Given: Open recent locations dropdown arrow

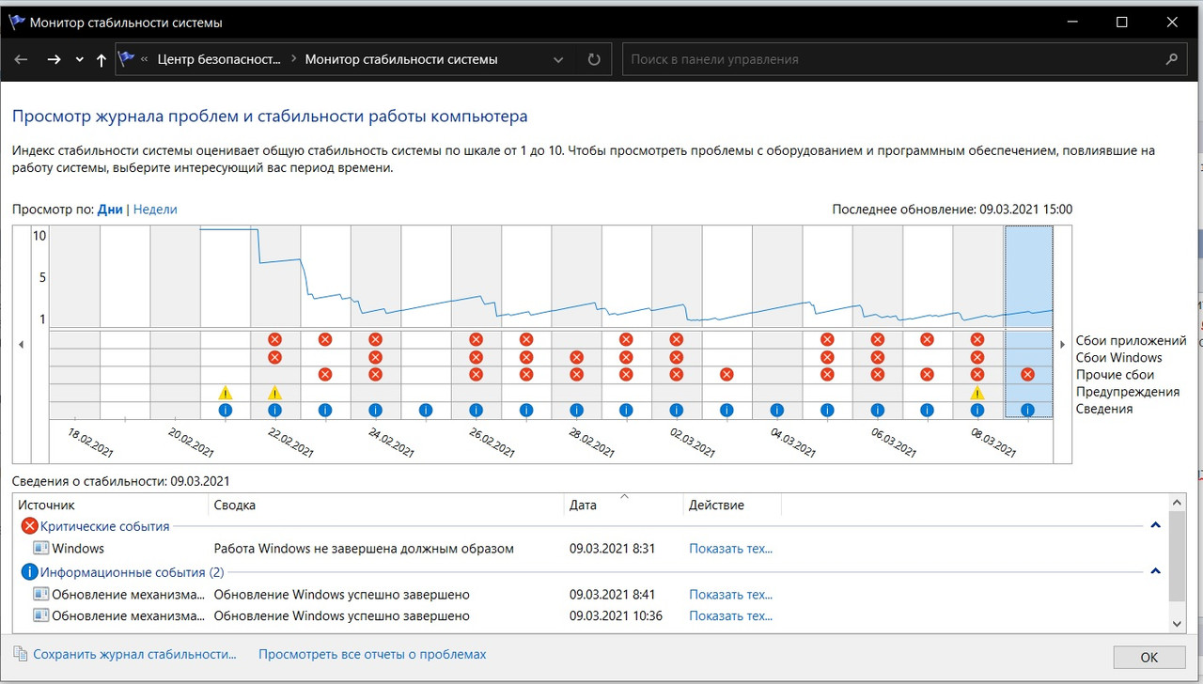Looking at the screenshot, I should click(79, 59).
